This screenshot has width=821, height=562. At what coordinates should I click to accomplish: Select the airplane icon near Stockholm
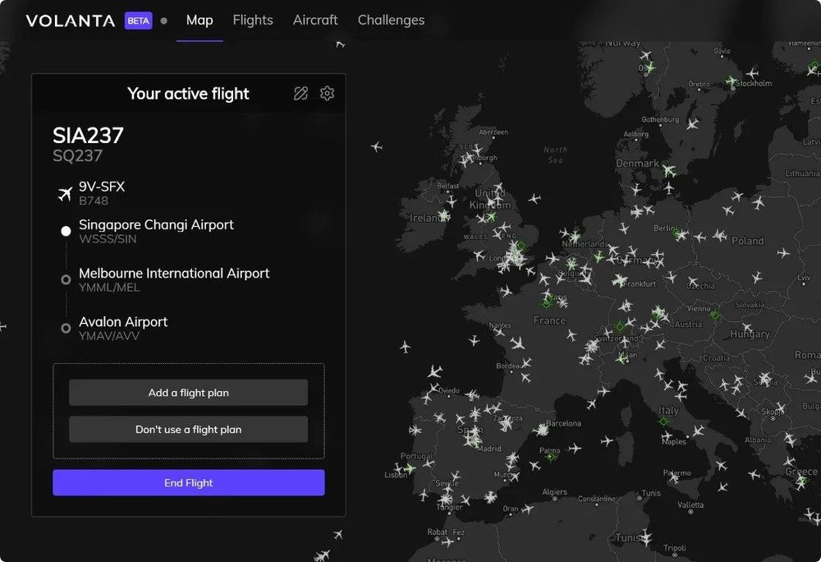[753, 73]
